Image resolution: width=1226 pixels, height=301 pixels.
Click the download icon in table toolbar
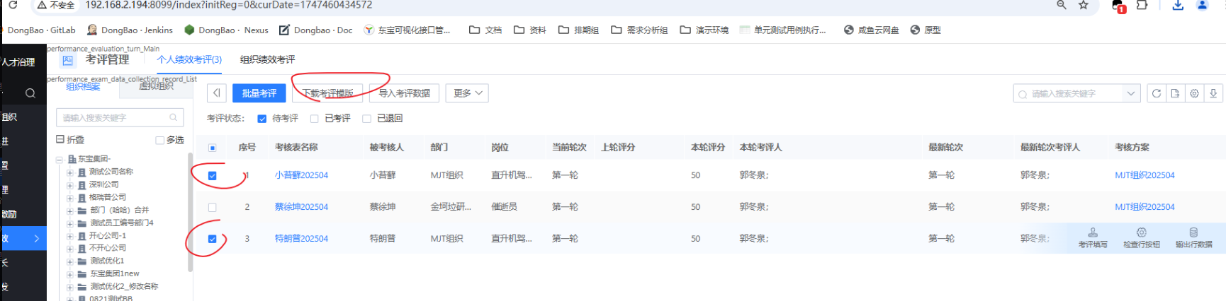pos(1213,93)
